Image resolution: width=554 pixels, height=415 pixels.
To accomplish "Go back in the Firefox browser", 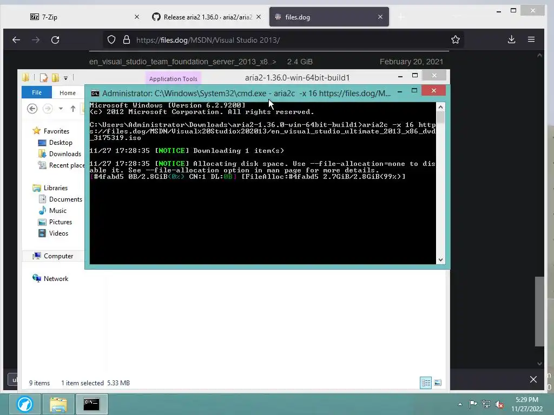I will point(16,40).
